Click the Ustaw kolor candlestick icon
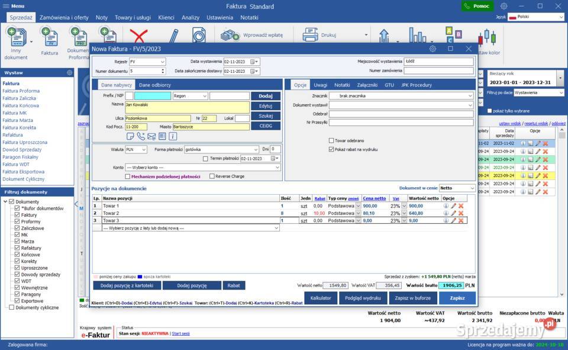 pos(487,37)
